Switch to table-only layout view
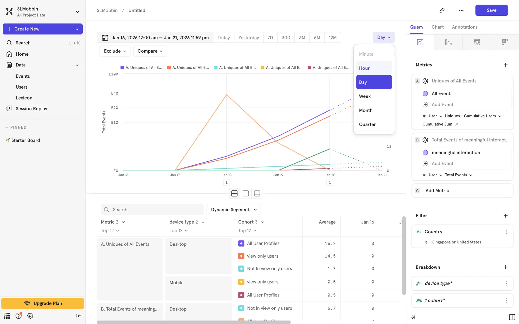The height and width of the screenshot is (324, 519). click(246, 193)
